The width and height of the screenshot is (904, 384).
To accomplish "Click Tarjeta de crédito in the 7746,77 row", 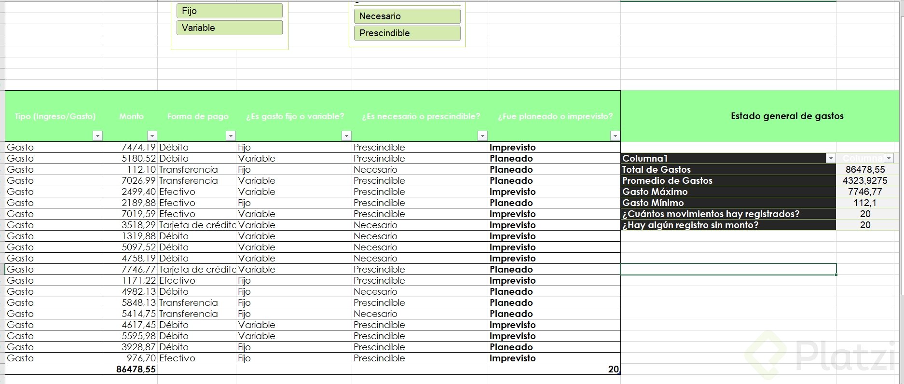I will coord(197,269).
